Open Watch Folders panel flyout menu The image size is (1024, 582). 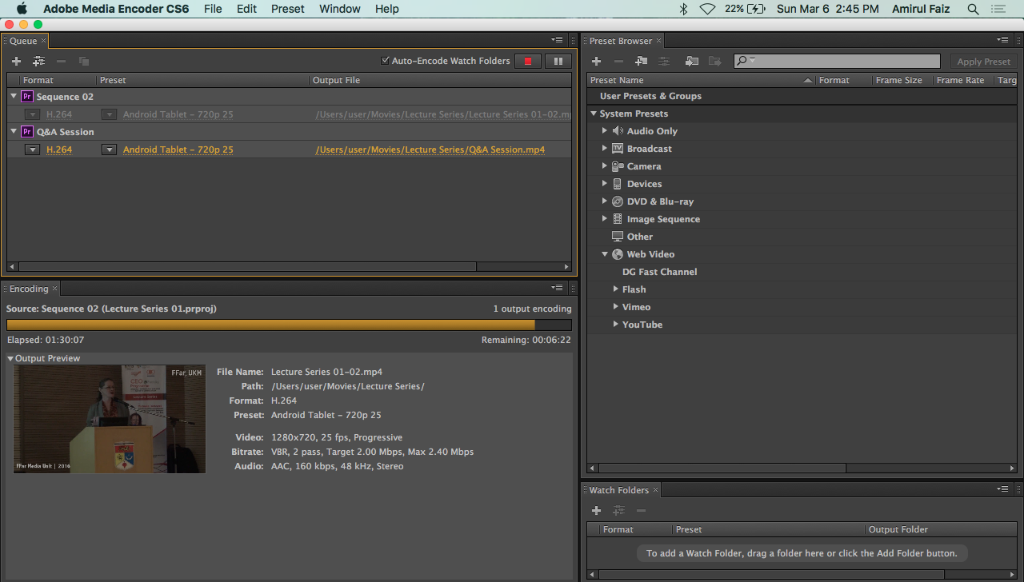pos(1002,489)
